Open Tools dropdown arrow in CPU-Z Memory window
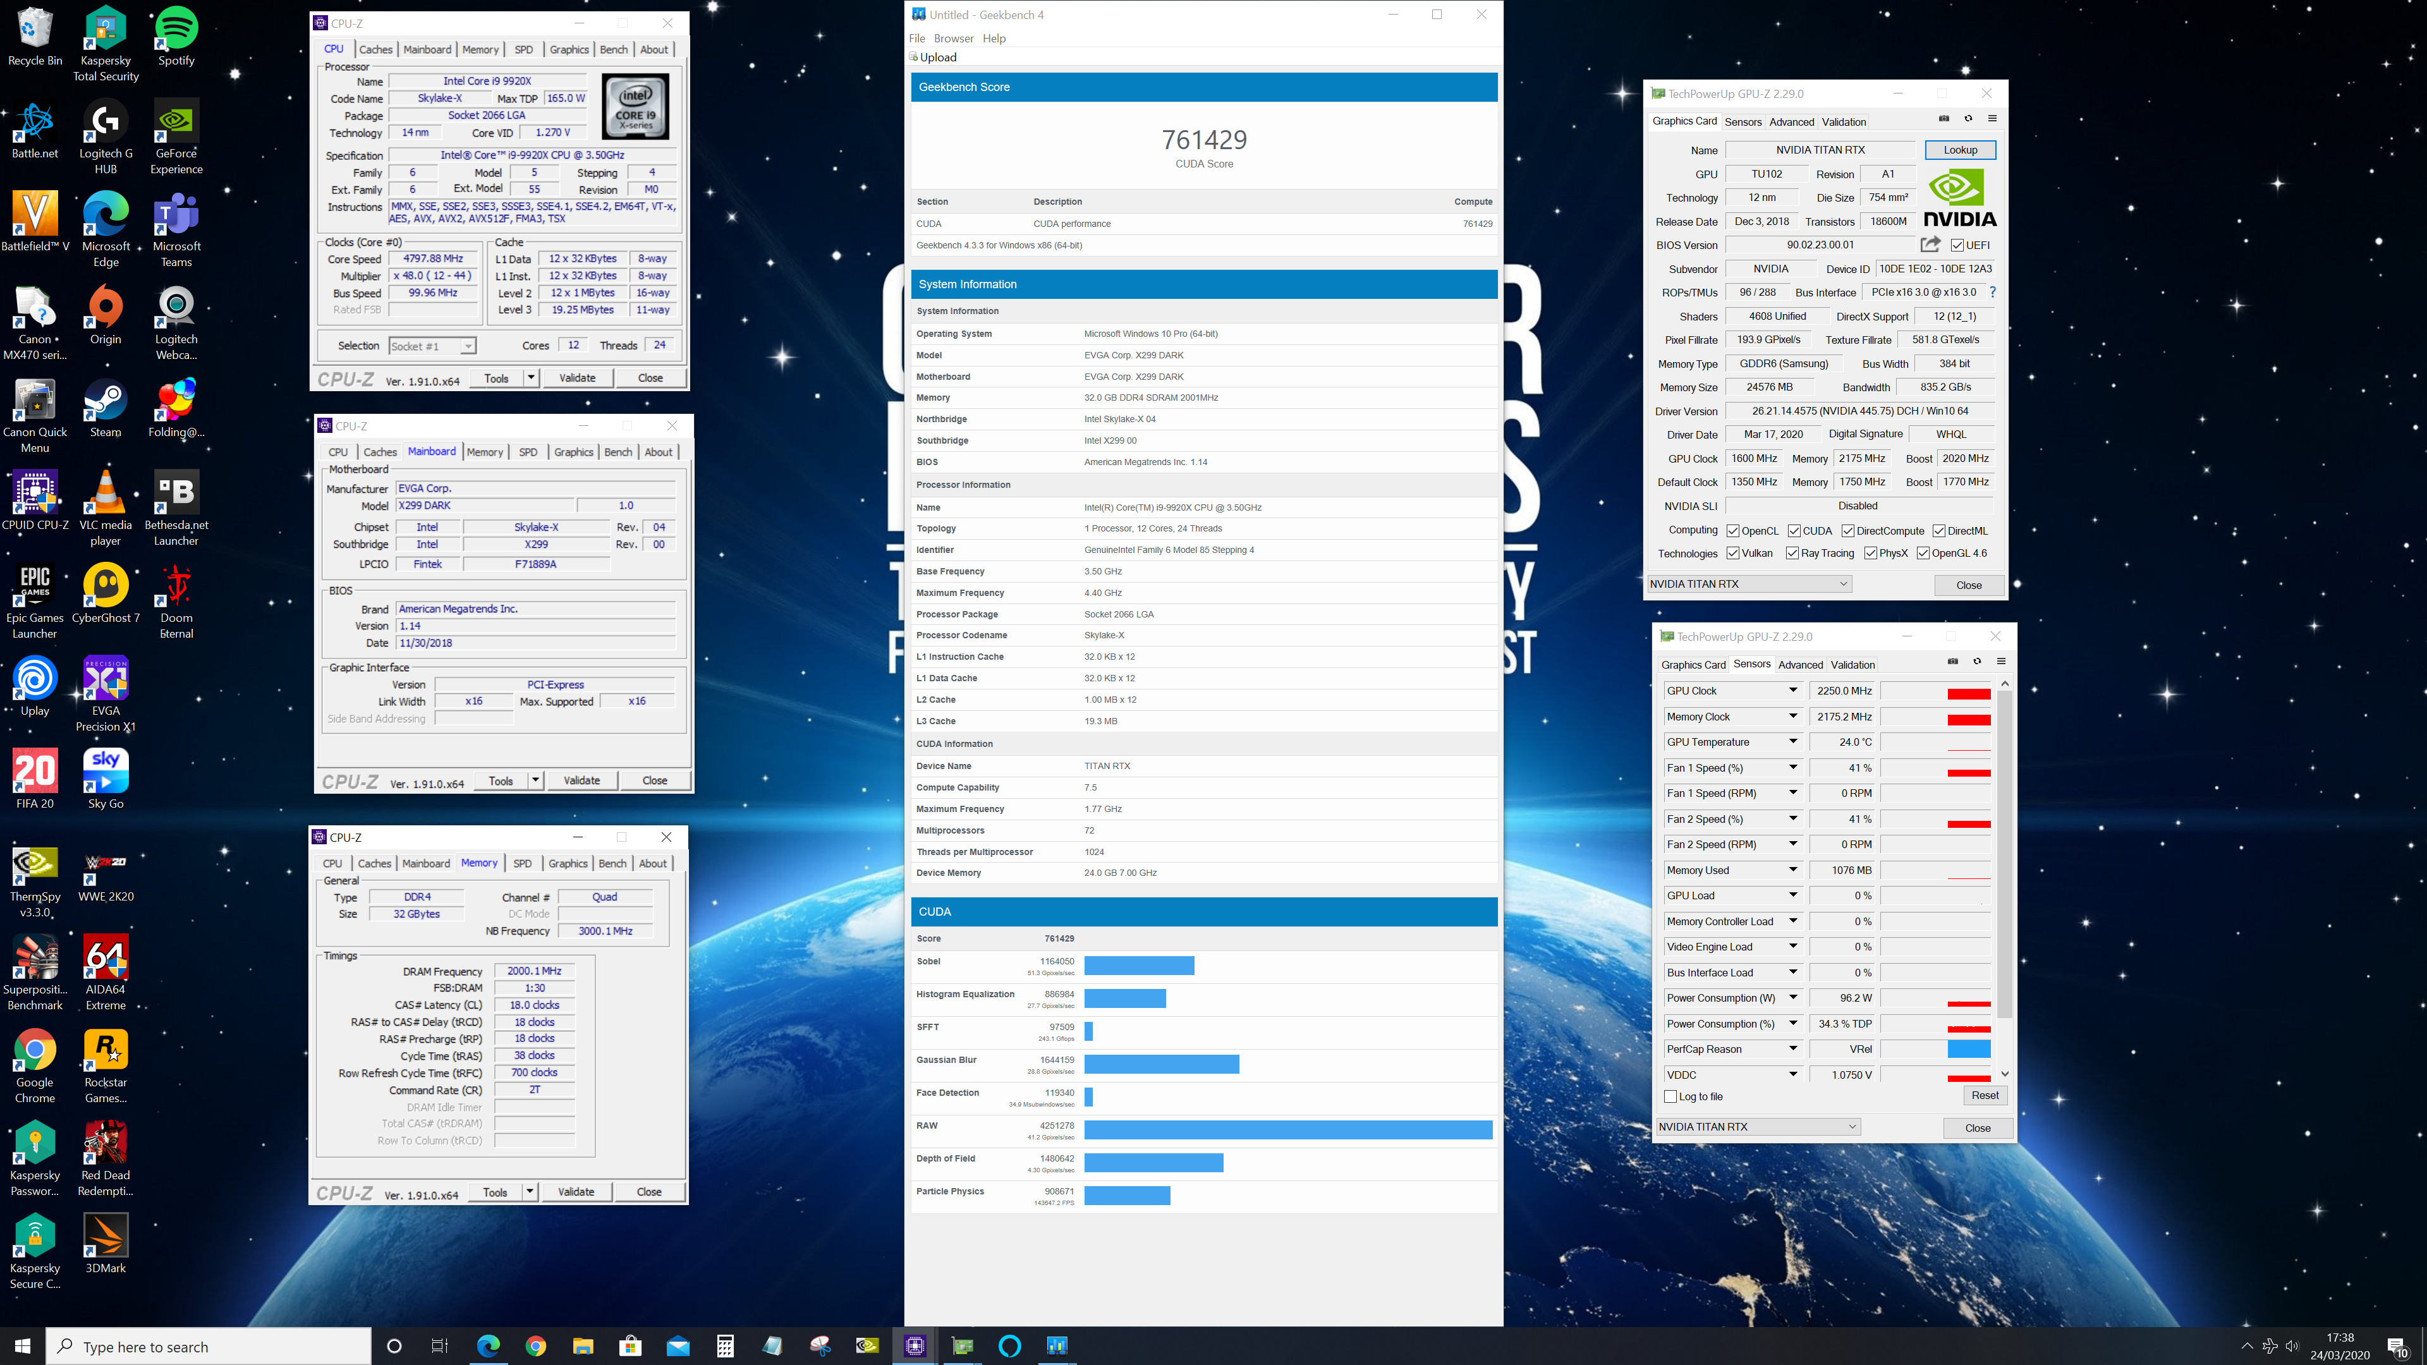The image size is (2427, 1365). (x=530, y=1192)
